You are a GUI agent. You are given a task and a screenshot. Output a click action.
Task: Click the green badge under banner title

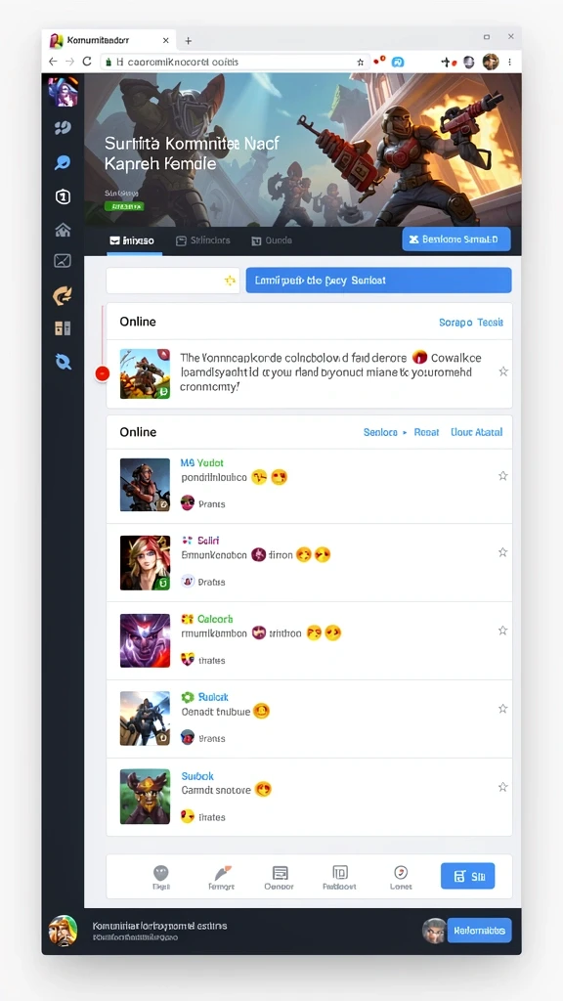(124, 207)
